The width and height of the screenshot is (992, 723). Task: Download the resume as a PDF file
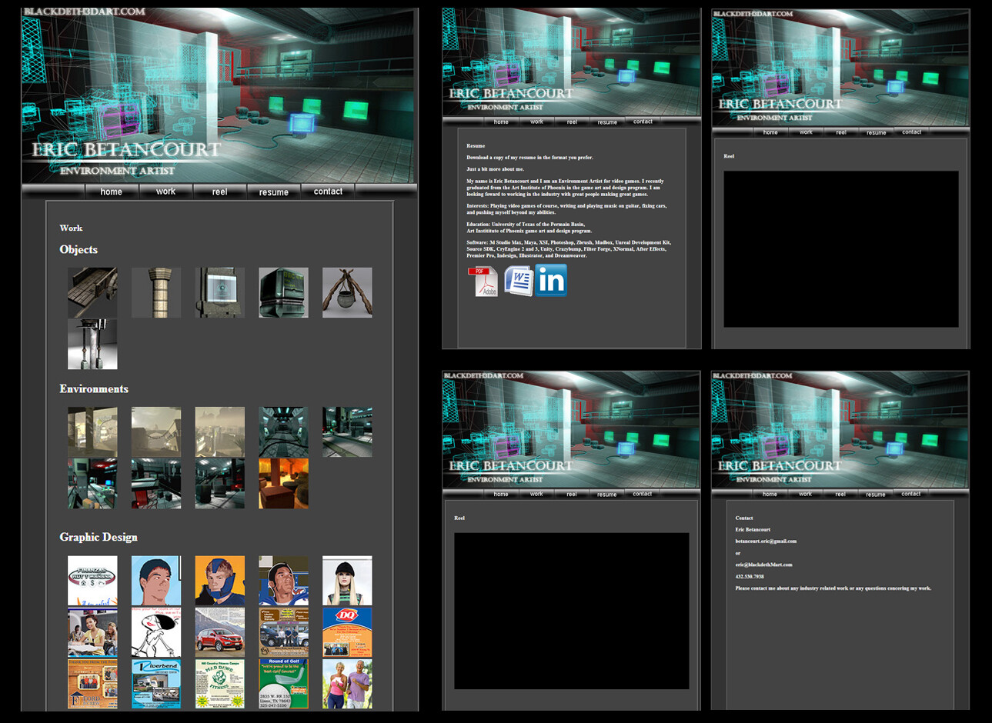(484, 282)
